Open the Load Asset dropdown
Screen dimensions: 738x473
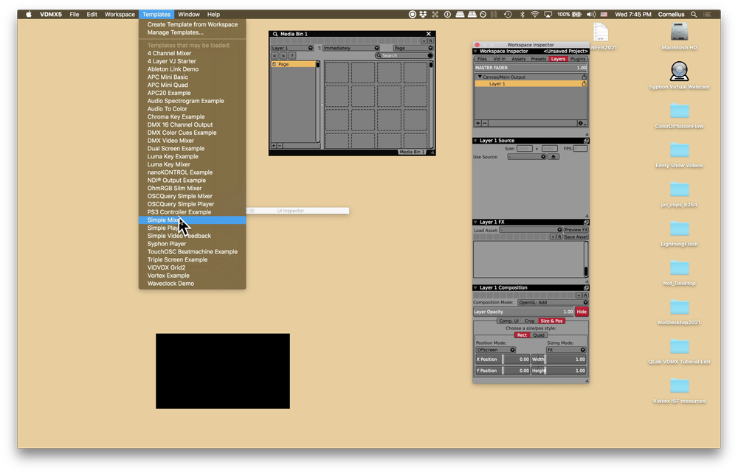tap(531, 230)
